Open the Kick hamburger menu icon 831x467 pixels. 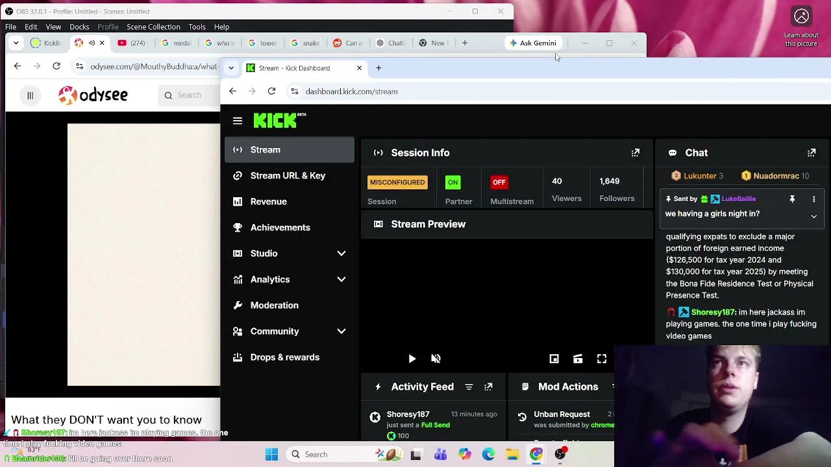(x=238, y=121)
